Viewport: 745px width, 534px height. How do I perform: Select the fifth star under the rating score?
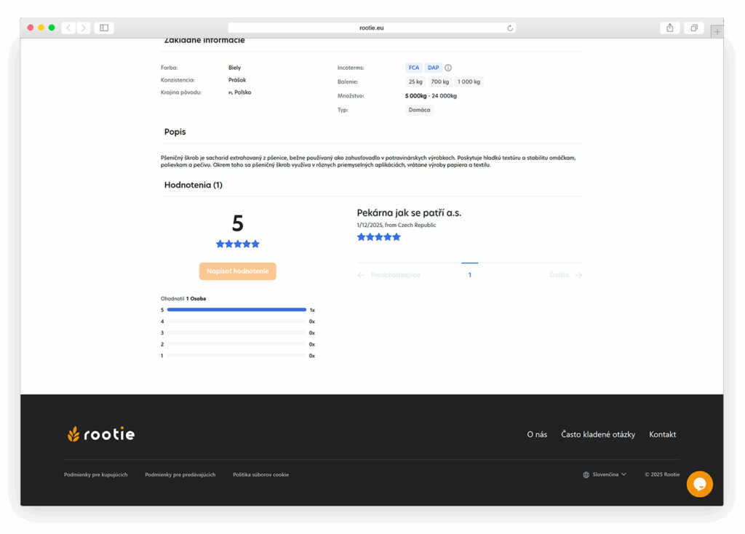pyautogui.click(x=255, y=244)
